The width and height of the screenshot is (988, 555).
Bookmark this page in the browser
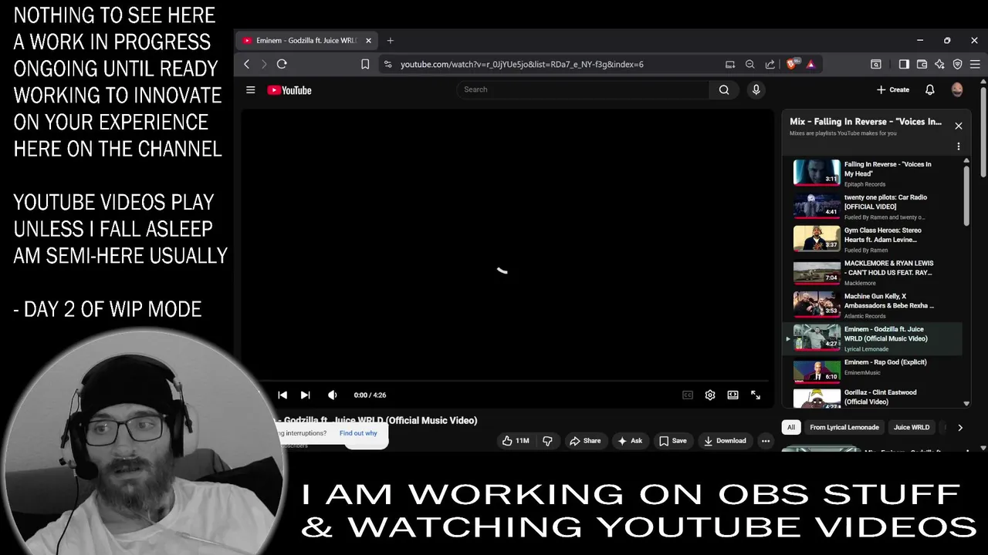click(x=365, y=65)
